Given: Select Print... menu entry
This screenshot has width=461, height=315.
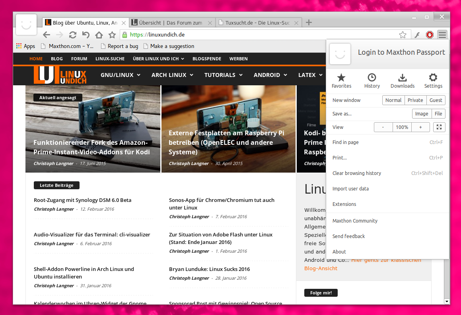Looking at the screenshot, I should pos(387,158).
